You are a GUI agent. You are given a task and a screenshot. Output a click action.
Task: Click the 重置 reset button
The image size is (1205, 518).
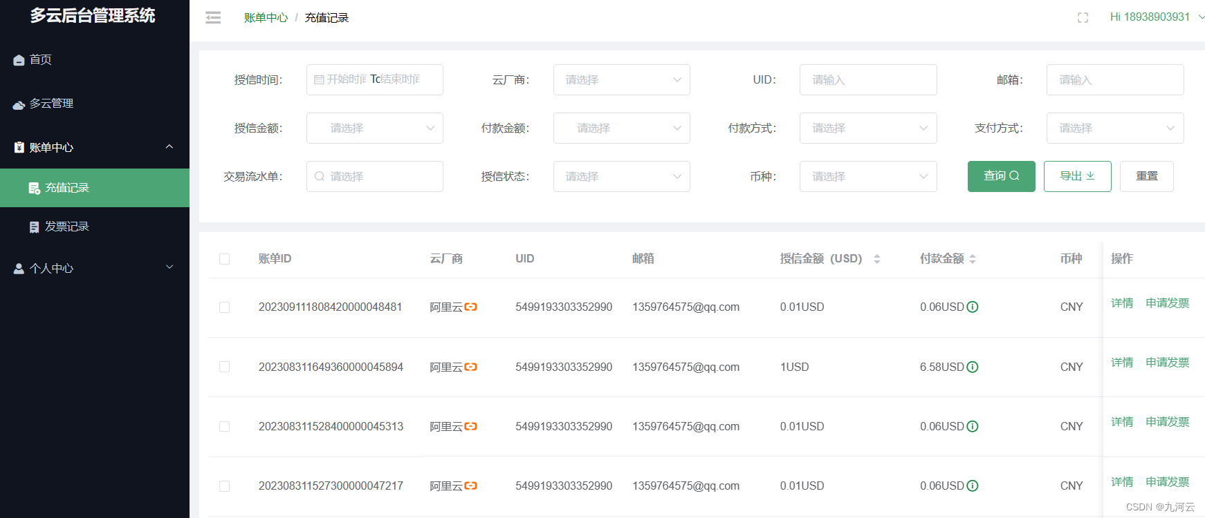pos(1146,176)
